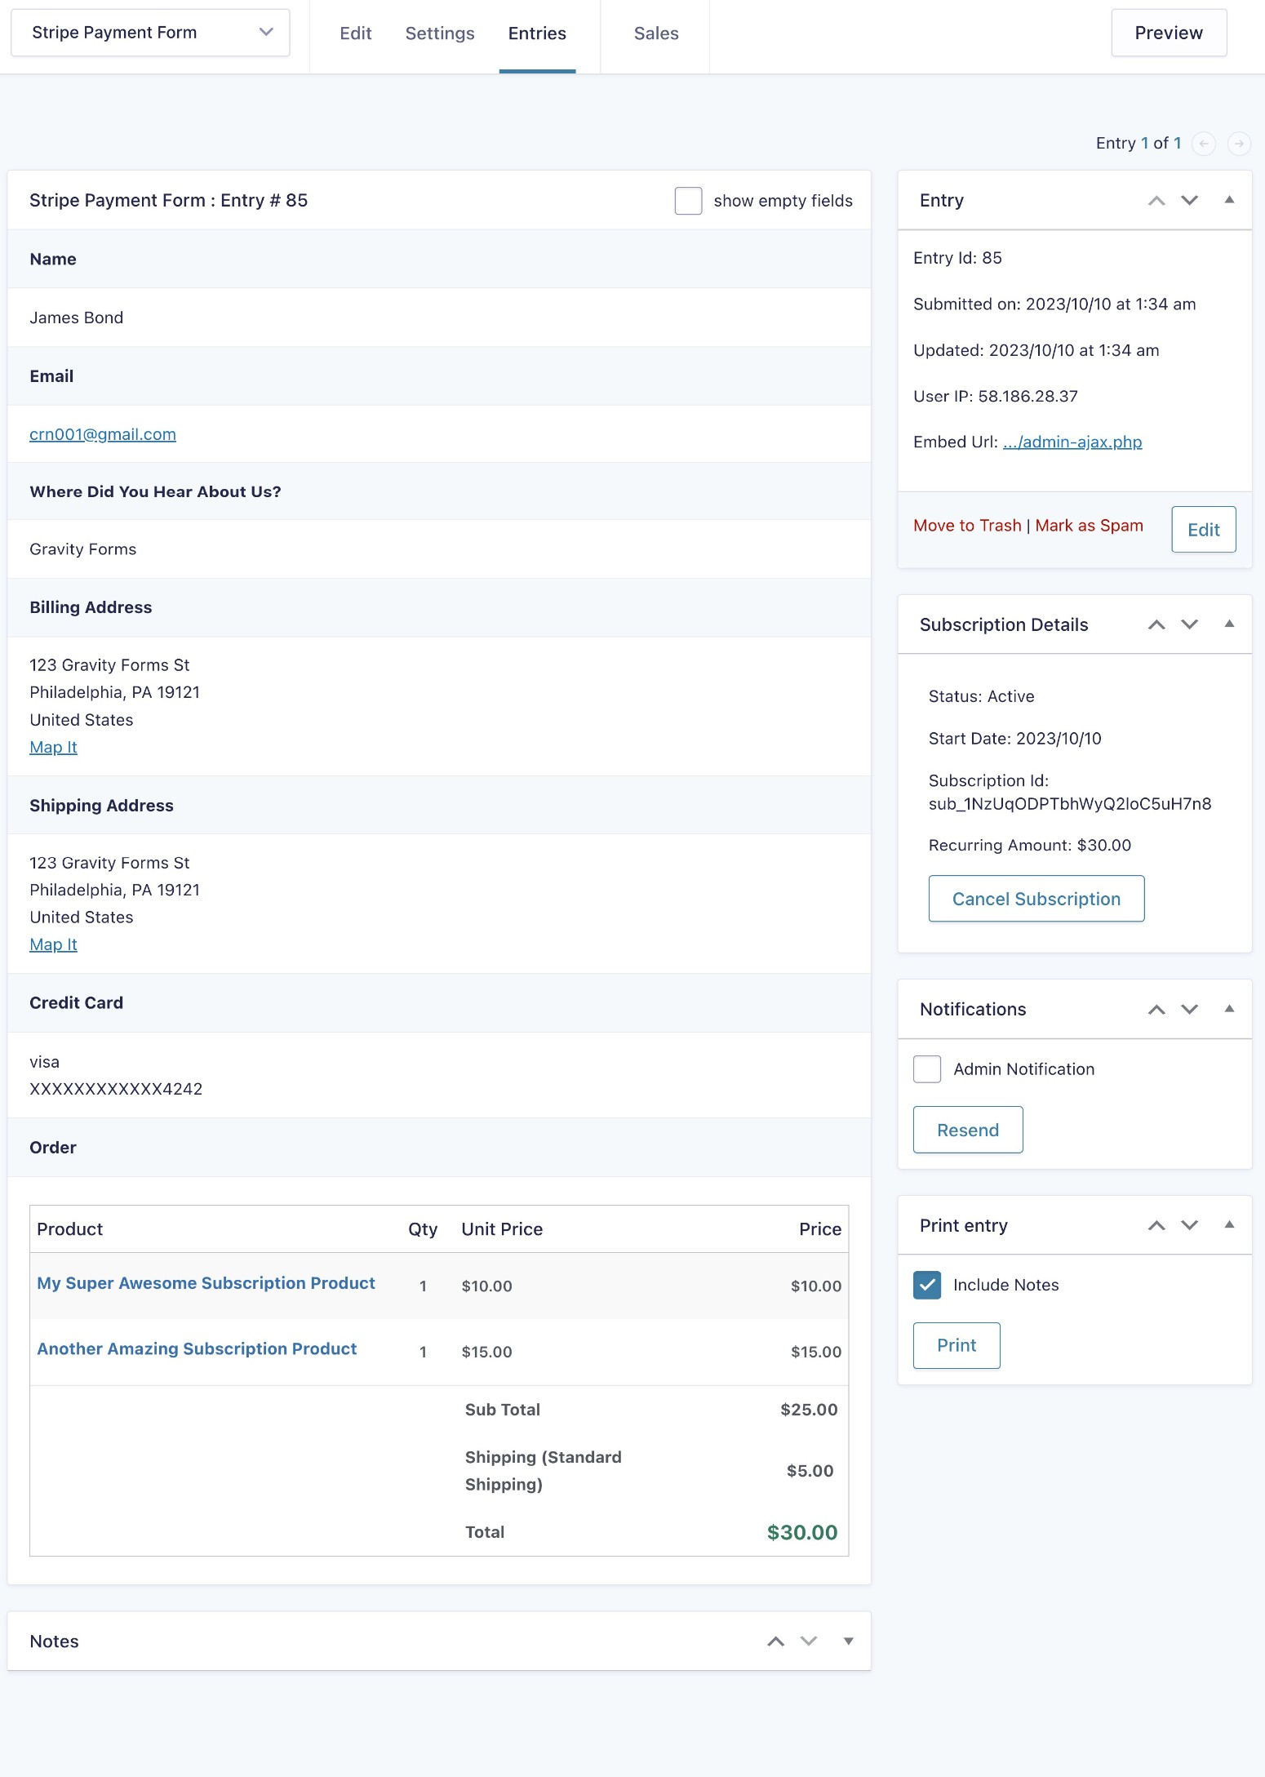Move Print entry panel down
This screenshot has height=1777, width=1265.
click(x=1190, y=1226)
